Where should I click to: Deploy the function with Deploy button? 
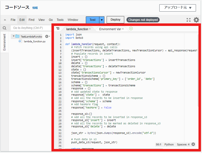tap(115, 20)
